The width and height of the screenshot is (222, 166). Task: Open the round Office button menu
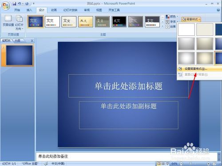click(6, 6)
